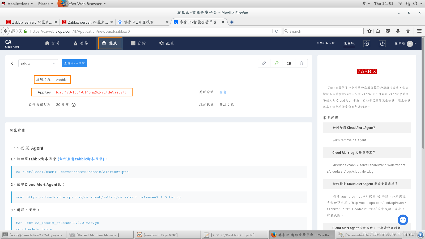
Task: Switch to root@foundation27 terminal in taskbar
Action: click(33, 235)
